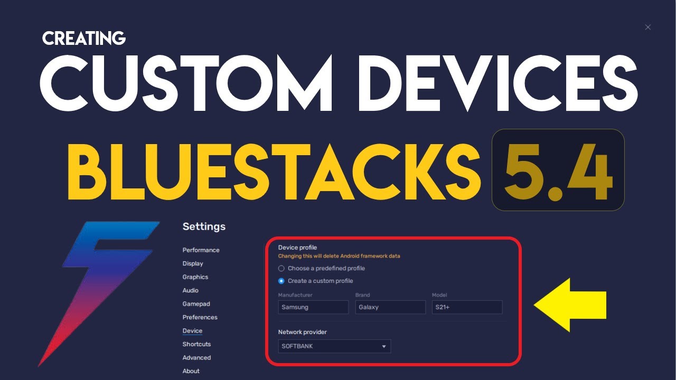This screenshot has height=380, width=676.
Task: Open the Network provider SOFTBANK dropdown
Action: tap(334, 346)
